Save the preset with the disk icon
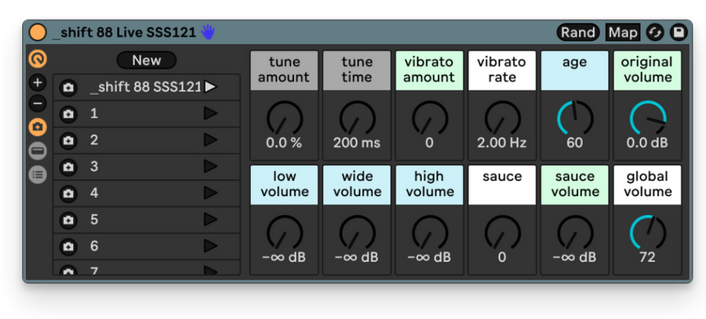Viewport: 706px width, 319px height. 679,32
